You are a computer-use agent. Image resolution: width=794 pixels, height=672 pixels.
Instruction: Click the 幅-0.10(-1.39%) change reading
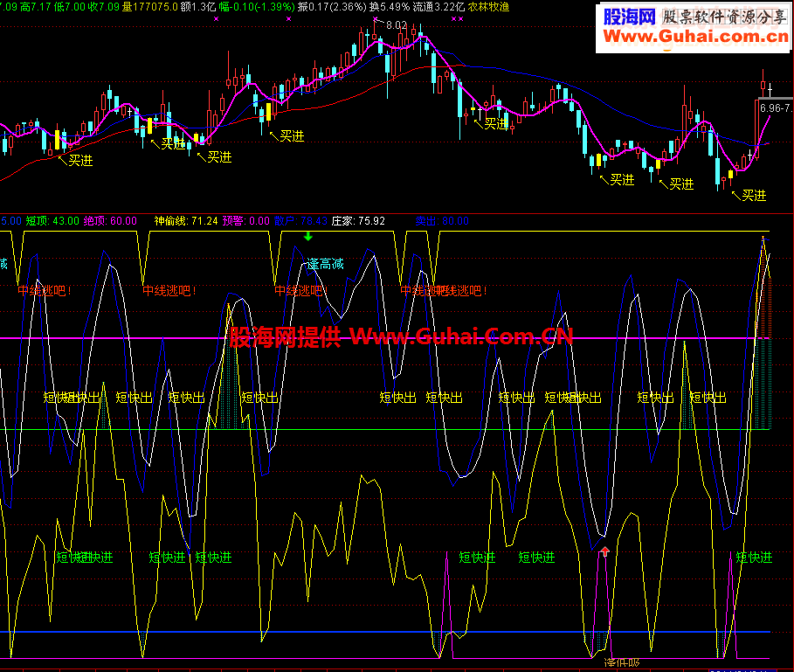(257, 7)
